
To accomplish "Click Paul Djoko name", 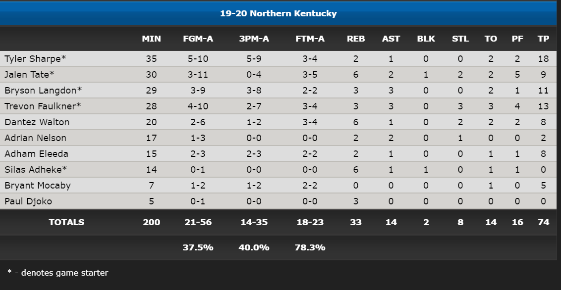I will 28,201.
